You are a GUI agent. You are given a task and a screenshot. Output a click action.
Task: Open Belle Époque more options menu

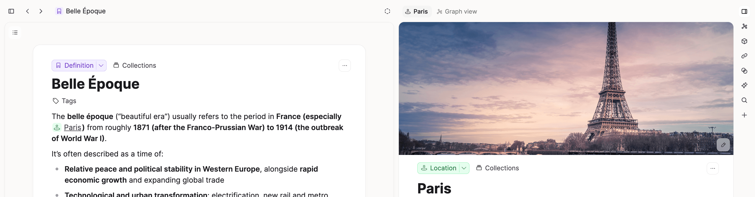(344, 66)
